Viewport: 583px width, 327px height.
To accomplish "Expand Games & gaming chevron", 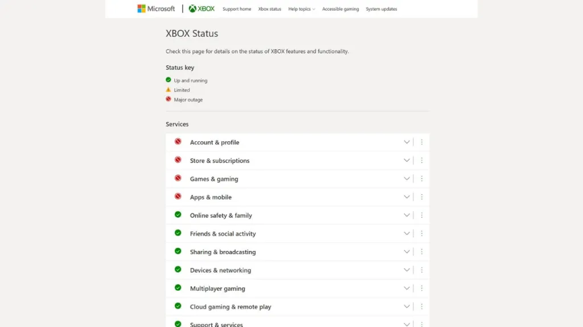I will (x=407, y=178).
